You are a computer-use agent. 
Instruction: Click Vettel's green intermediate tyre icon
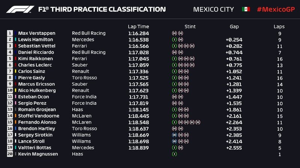pos(174,46)
